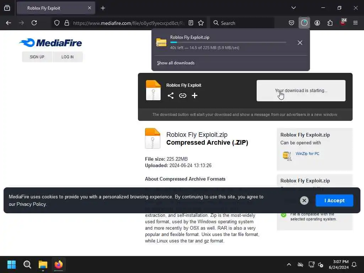Open the tracking protection shield icon
The height and width of the screenshot is (273, 364).
[57, 23]
